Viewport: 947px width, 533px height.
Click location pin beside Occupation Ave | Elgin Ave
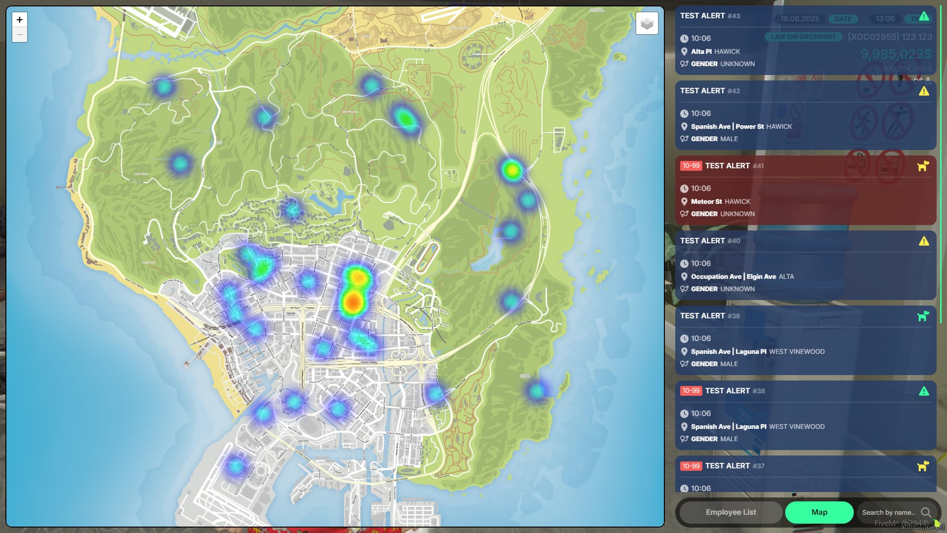pos(684,276)
